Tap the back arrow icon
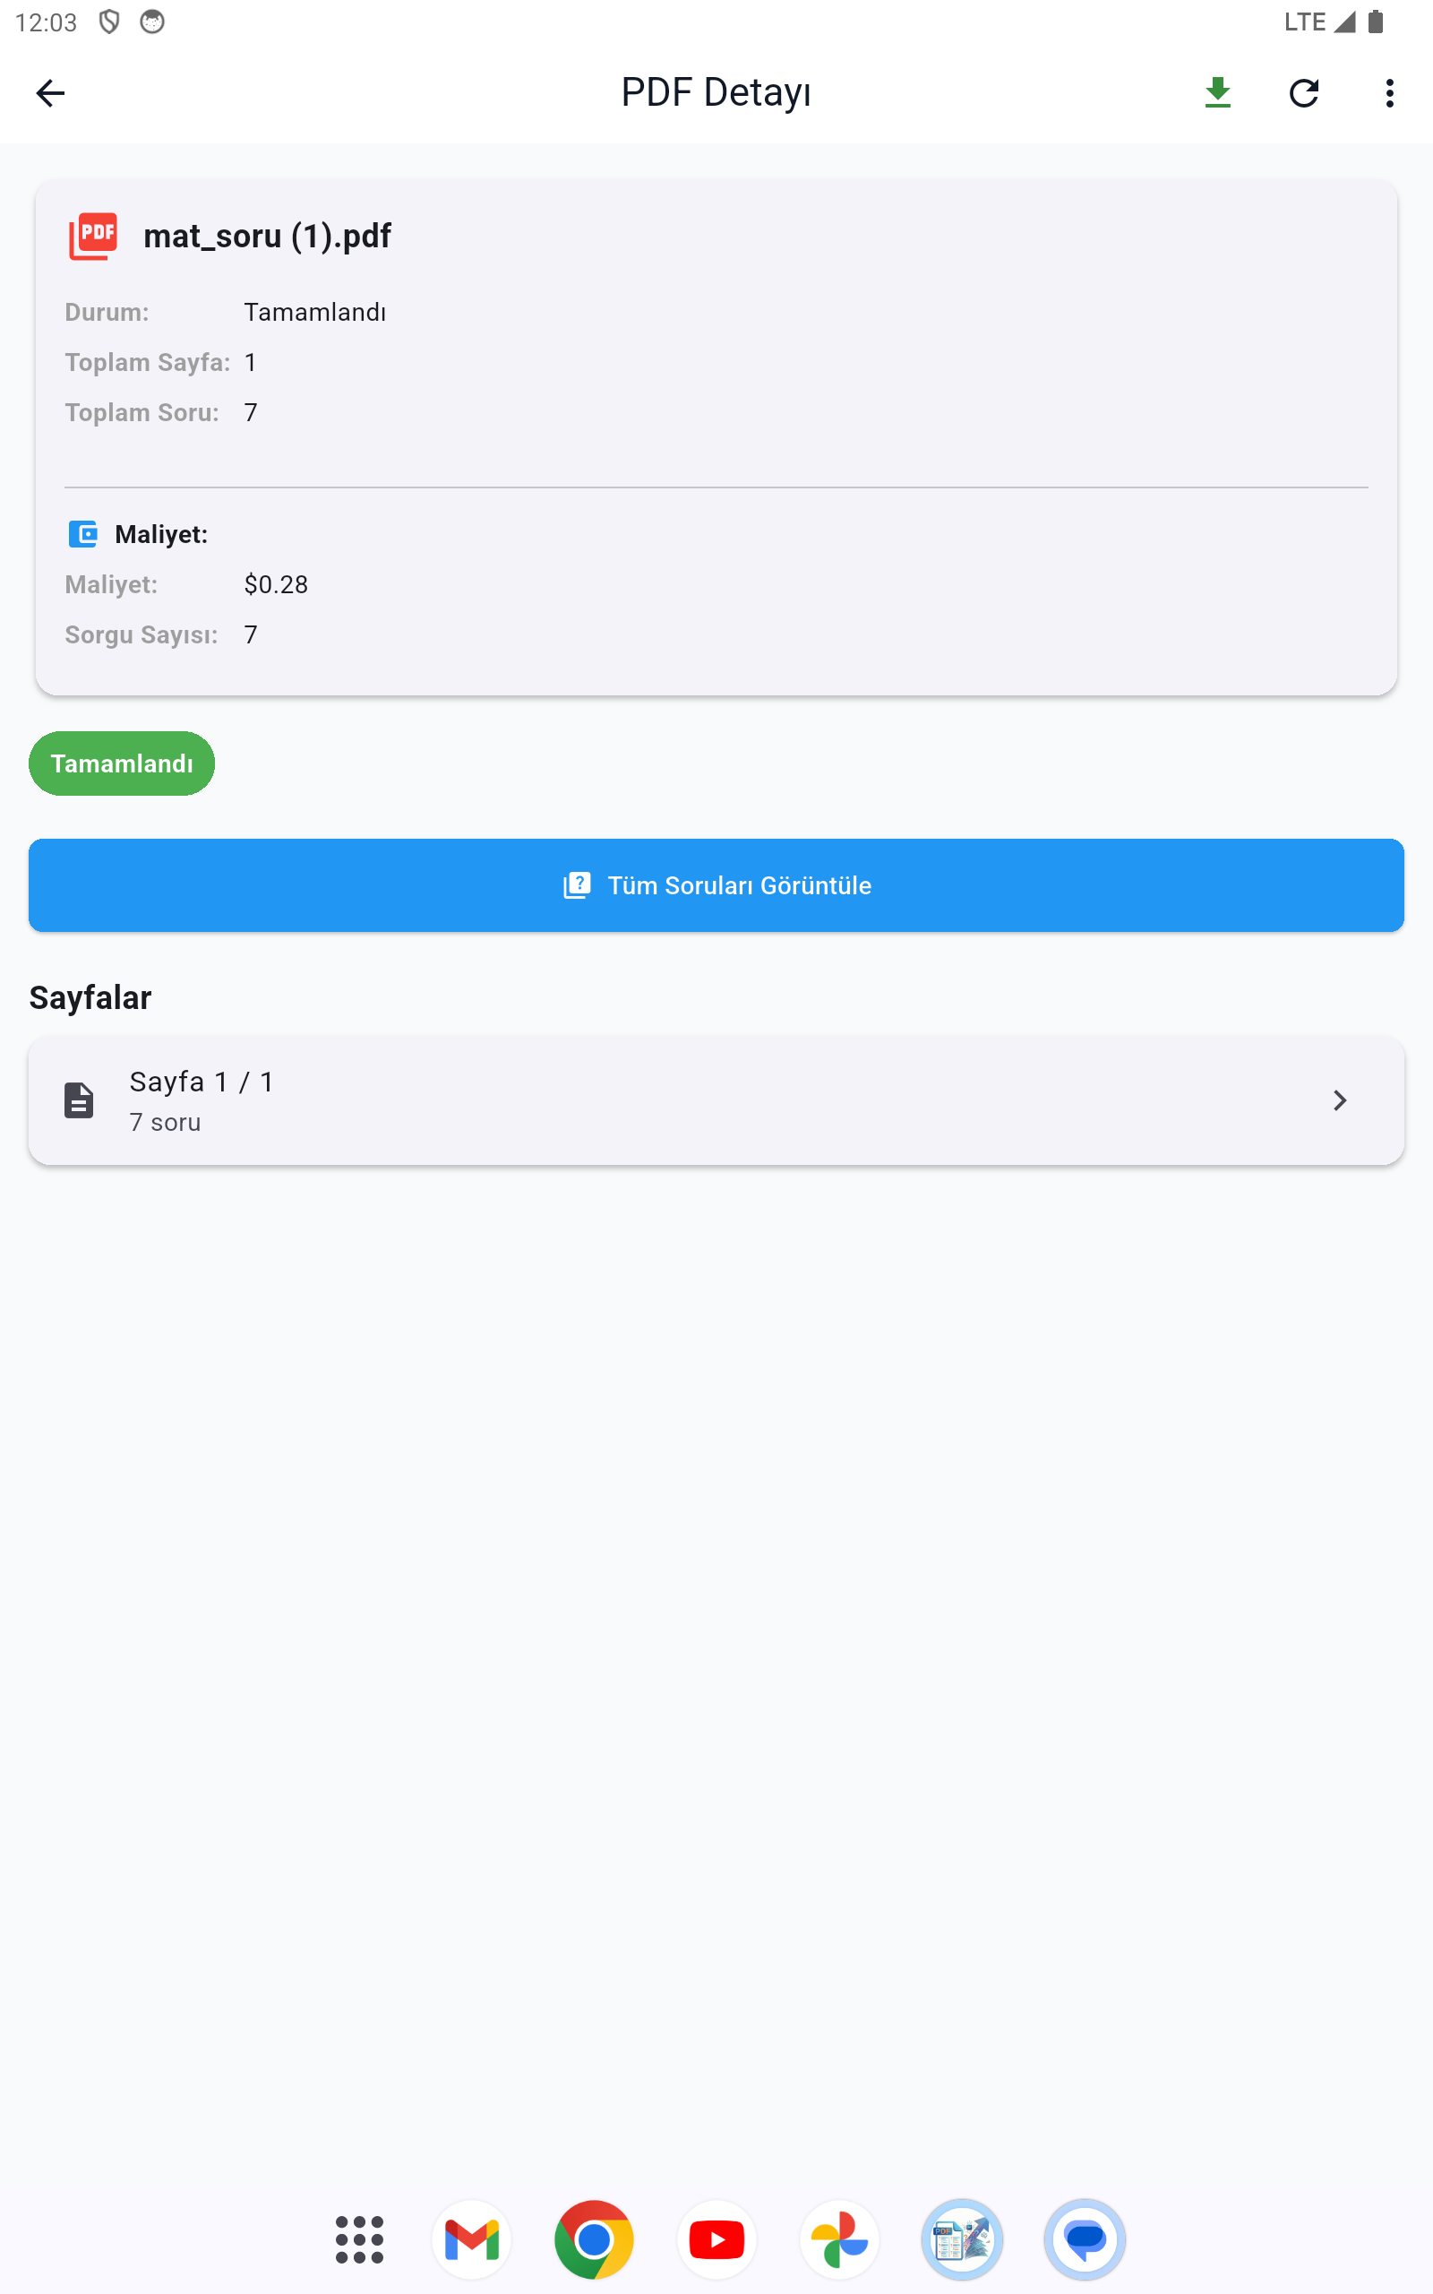 (x=50, y=93)
